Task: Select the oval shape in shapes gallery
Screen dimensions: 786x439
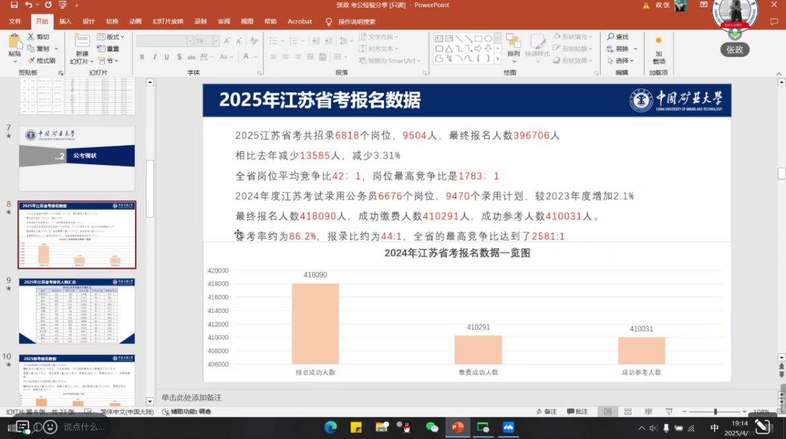Action: click(x=488, y=38)
